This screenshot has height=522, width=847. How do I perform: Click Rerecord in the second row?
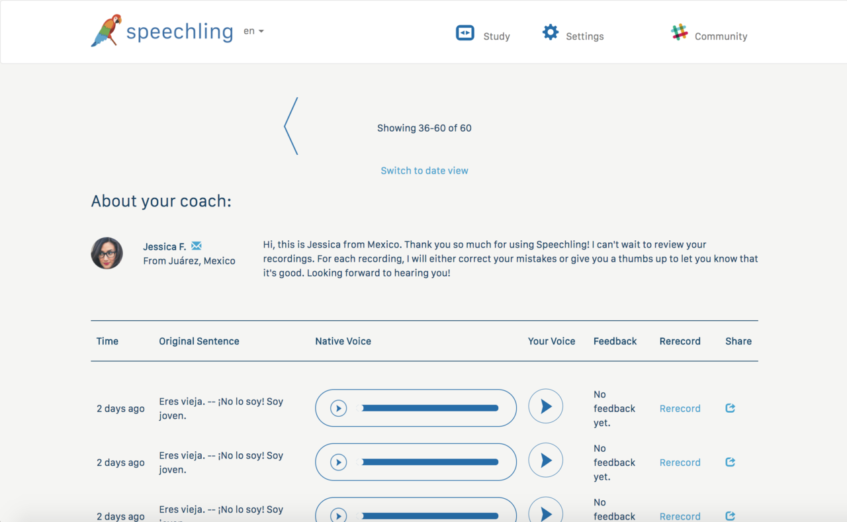tap(680, 463)
